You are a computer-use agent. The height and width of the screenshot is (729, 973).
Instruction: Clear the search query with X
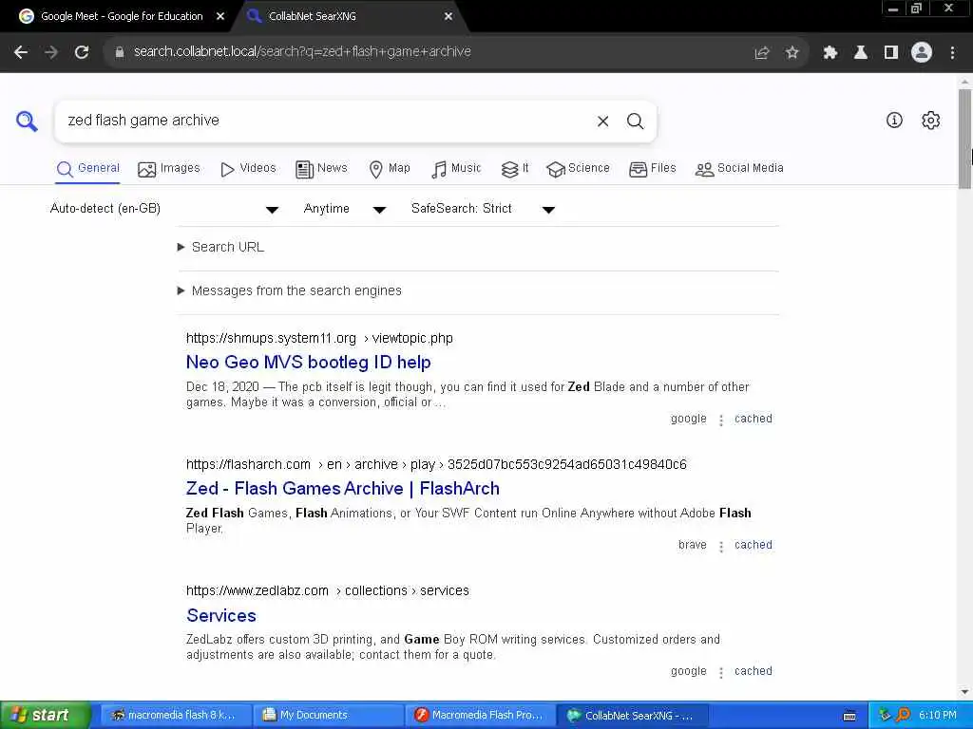[x=602, y=121]
